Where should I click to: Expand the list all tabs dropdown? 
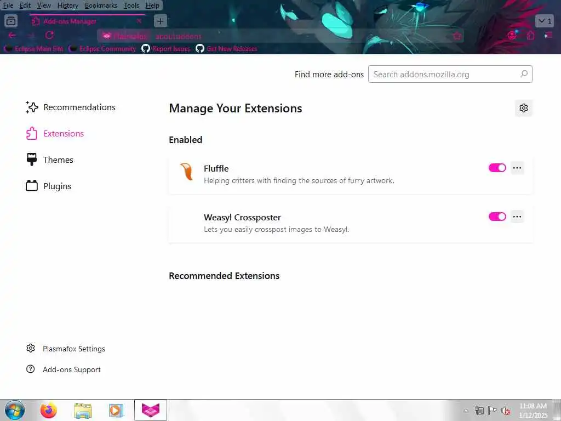[x=544, y=21]
